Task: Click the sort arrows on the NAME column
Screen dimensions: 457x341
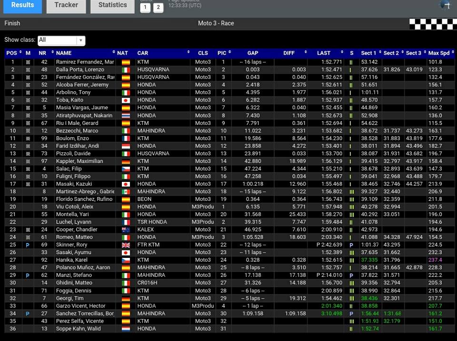Action: (114, 53)
